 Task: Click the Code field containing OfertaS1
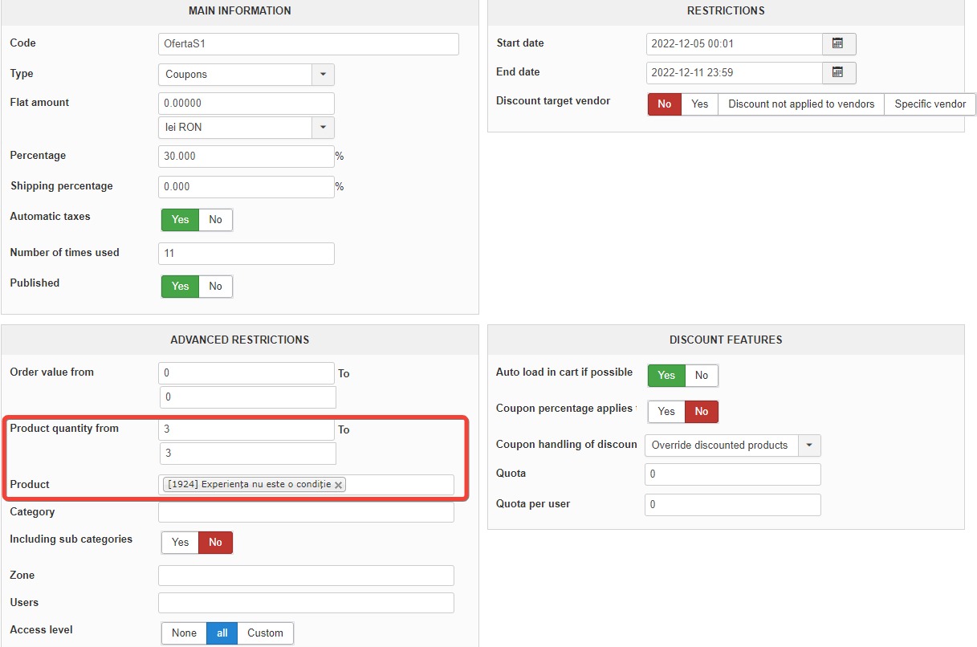[308, 44]
